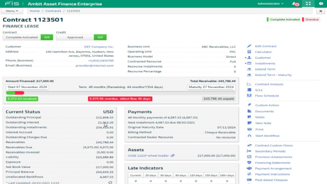Viewport: 327px width, 184px height.
Task: Click the 243,786.44 unpaid label
Action: tap(218, 99)
